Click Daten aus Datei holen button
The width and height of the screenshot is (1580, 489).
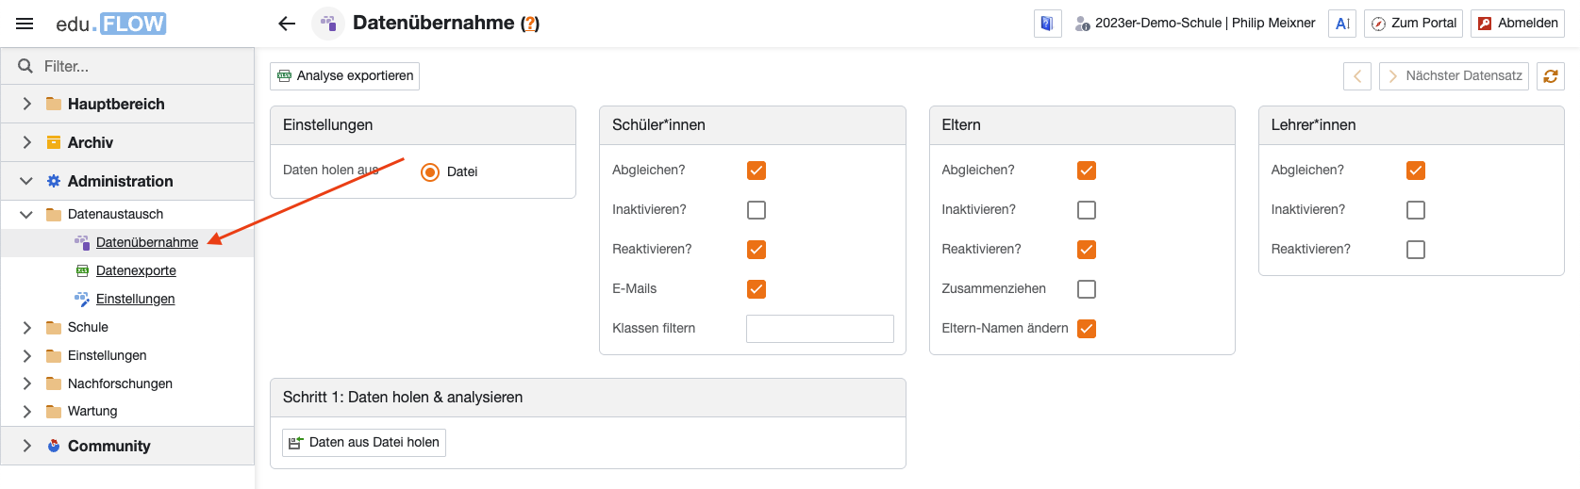(x=364, y=443)
